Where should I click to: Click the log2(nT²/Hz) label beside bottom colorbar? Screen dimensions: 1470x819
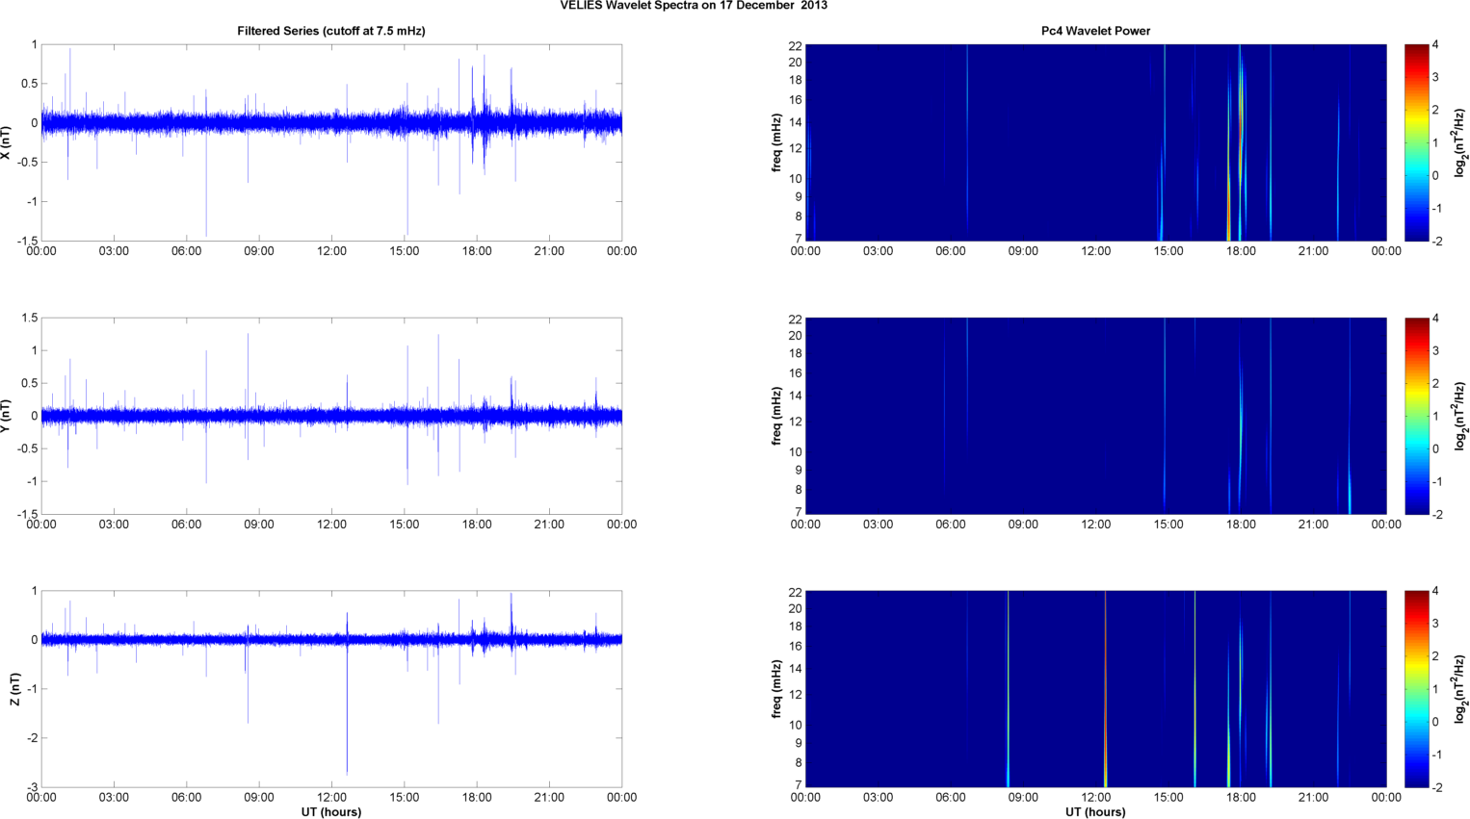(1460, 689)
